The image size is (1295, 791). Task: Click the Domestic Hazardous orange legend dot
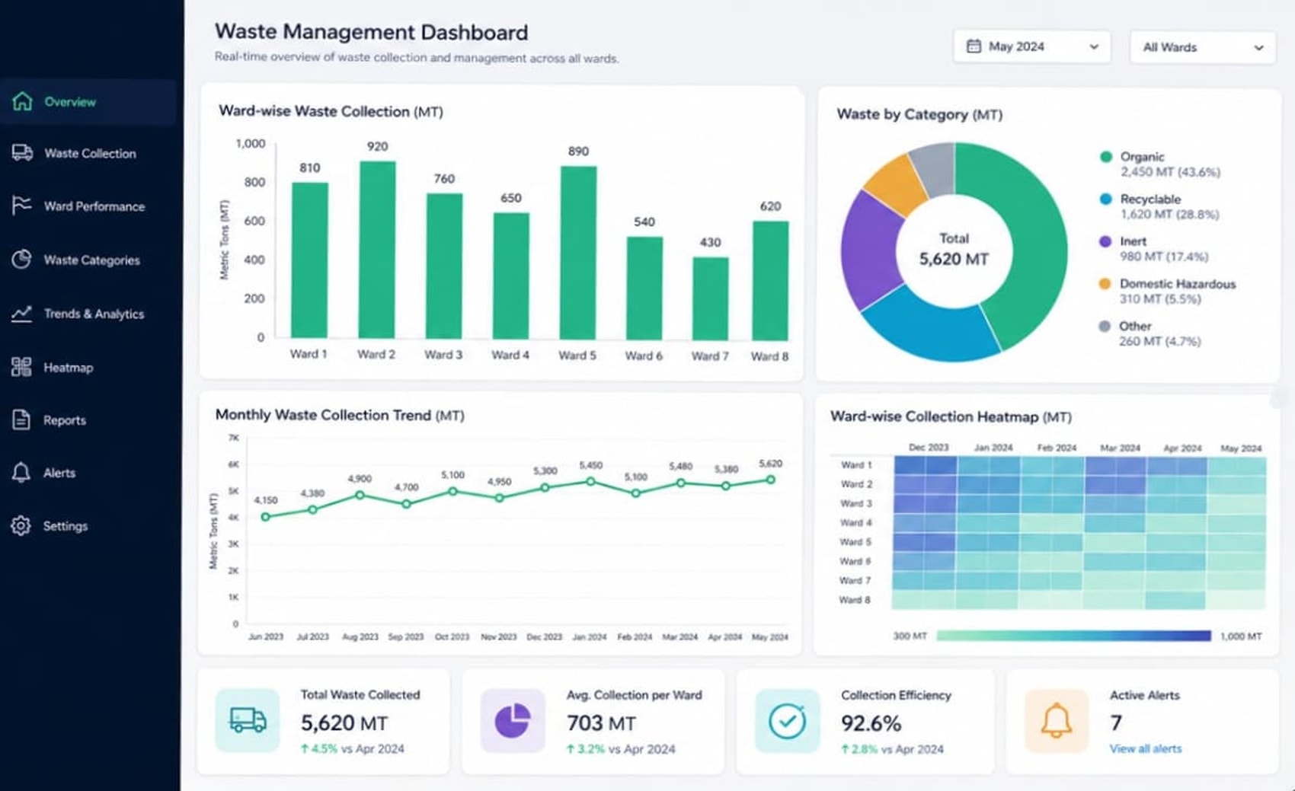[x=1105, y=283]
